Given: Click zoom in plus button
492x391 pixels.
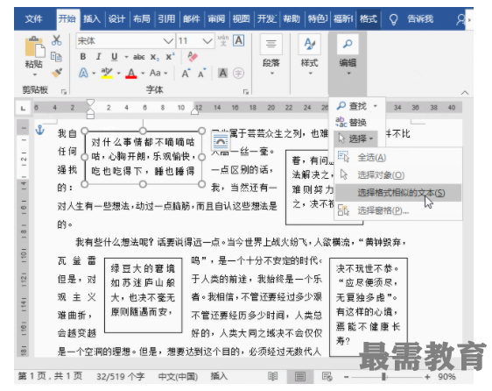Looking at the screenshot, I should tap(427, 377).
